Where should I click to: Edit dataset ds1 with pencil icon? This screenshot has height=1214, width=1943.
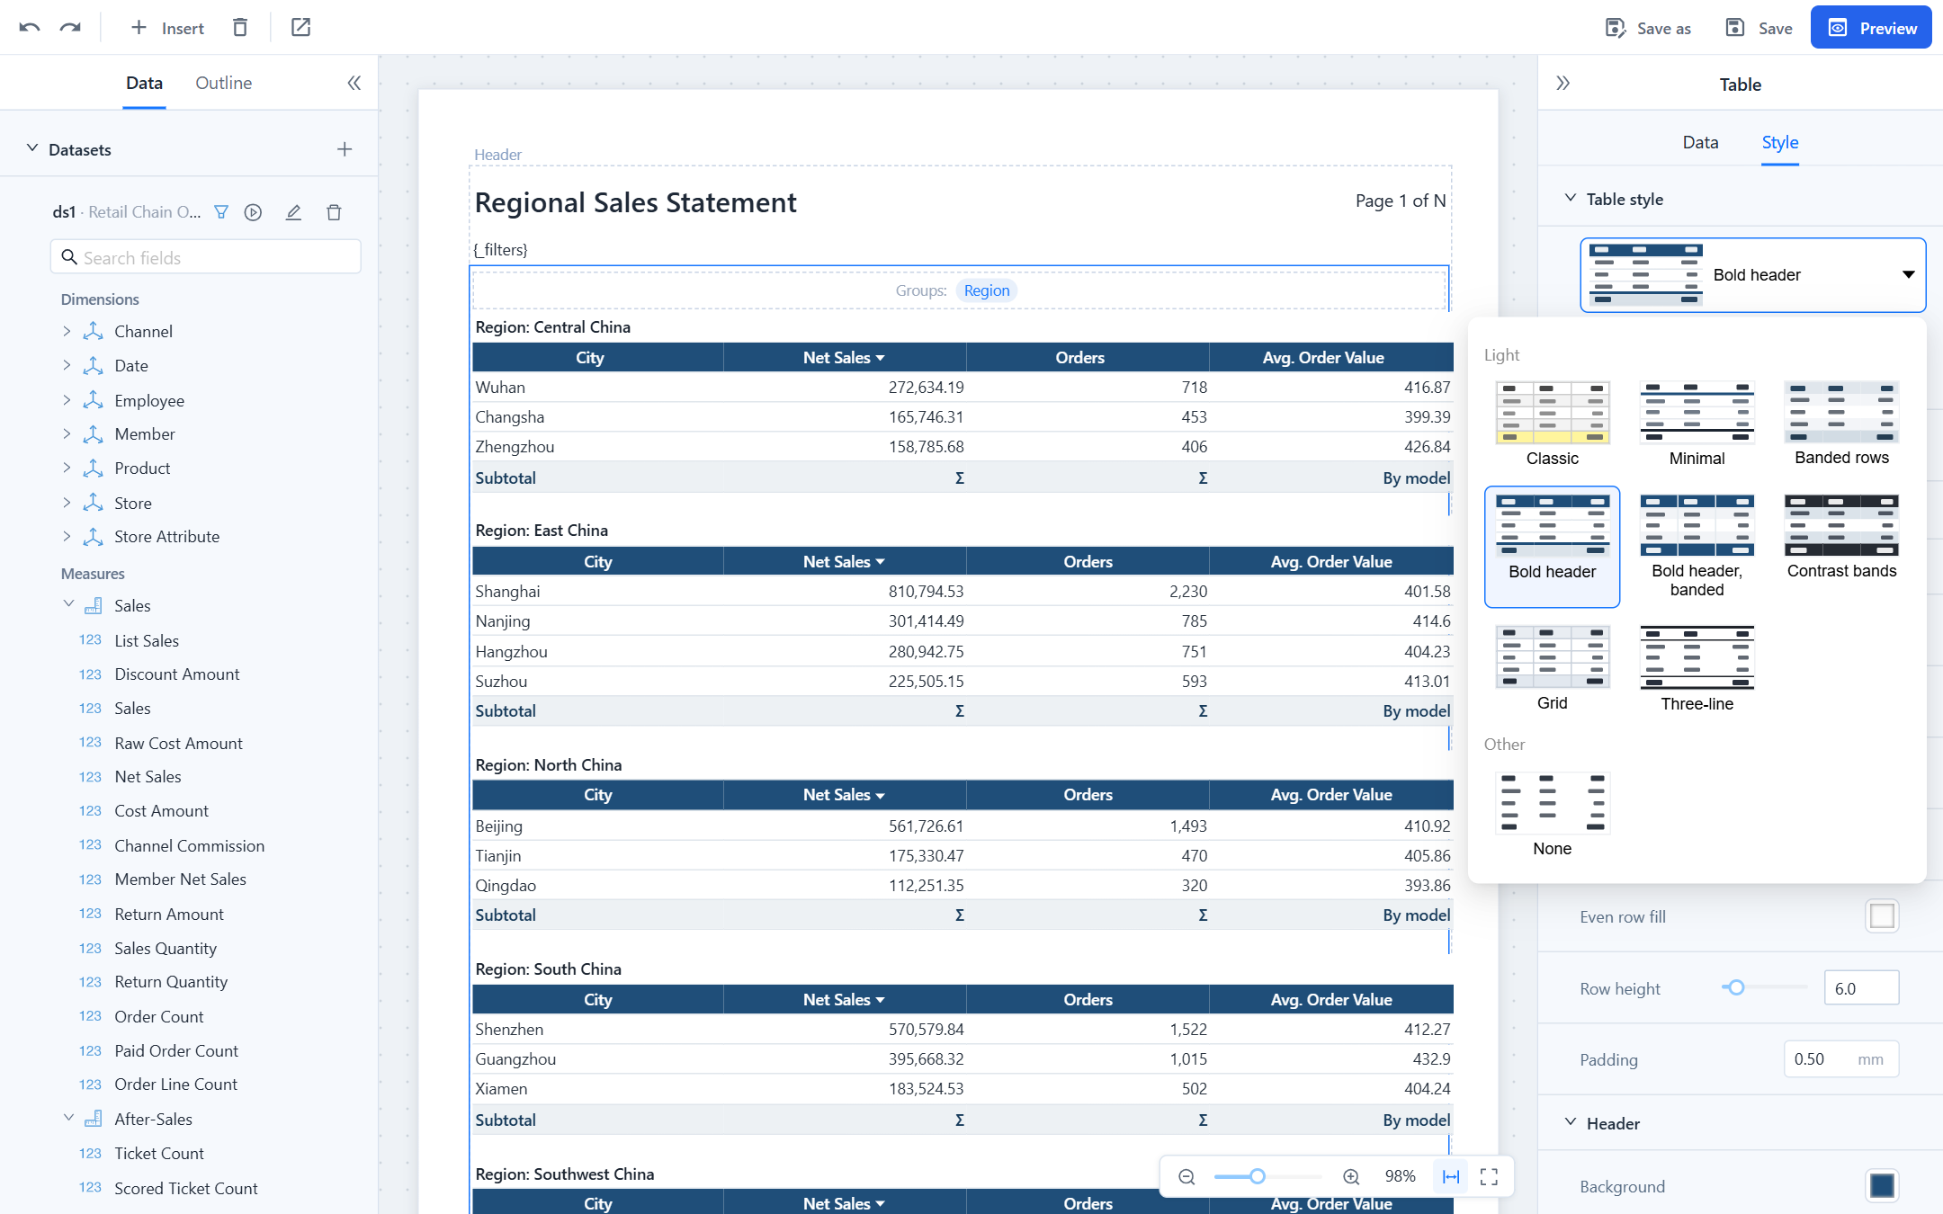click(293, 212)
